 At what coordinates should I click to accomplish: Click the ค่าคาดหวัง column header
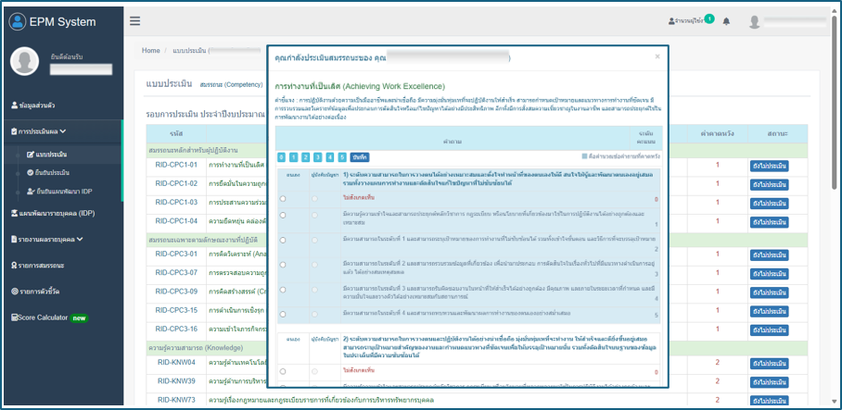coord(717,133)
